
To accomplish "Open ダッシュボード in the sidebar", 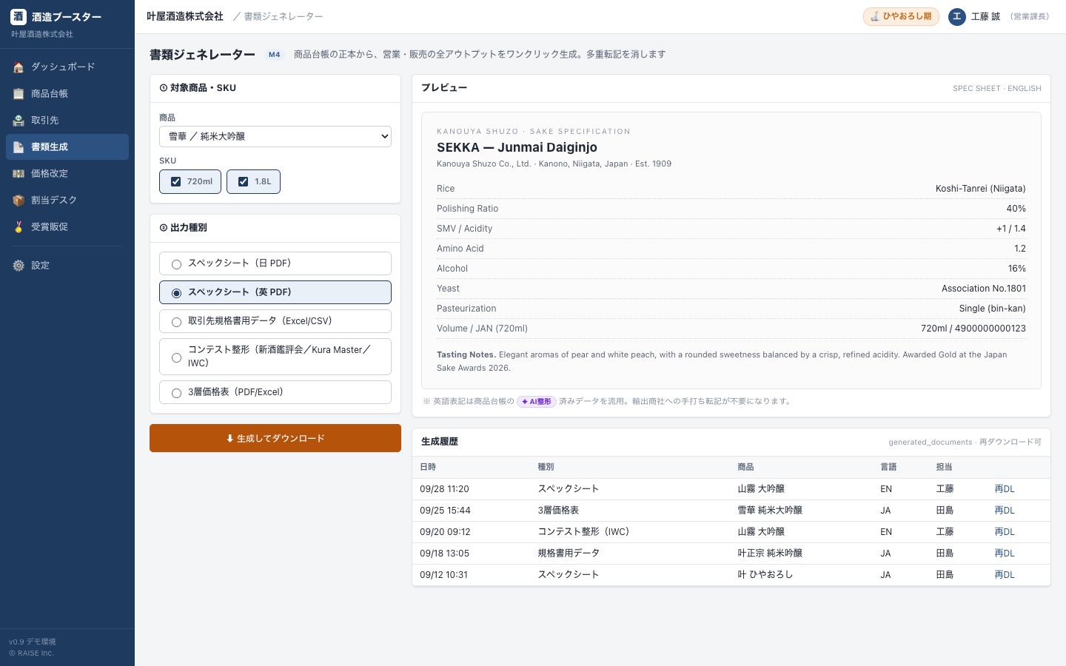I will click(x=67, y=67).
